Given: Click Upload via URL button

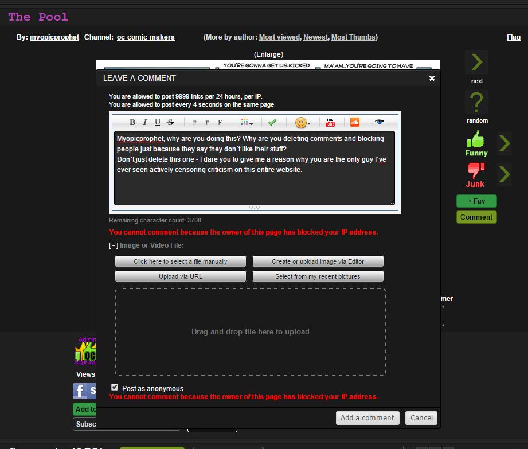Looking at the screenshot, I should pos(181,276).
